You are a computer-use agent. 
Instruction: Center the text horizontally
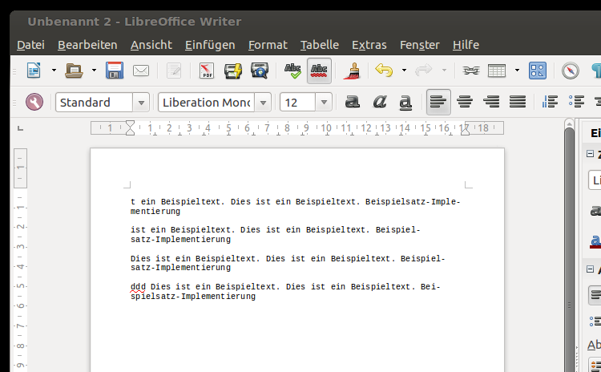pyautogui.click(x=465, y=102)
